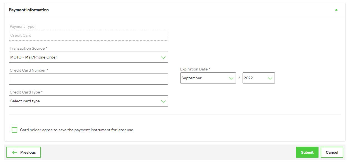Collapse the Payment Information section

point(336,10)
